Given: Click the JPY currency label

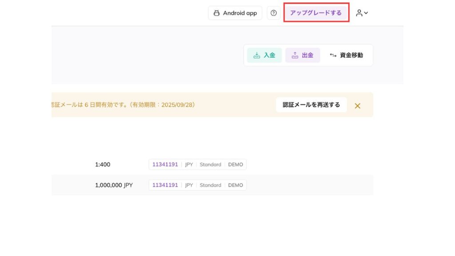Looking at the screenshot, I should tap(188, 164).
